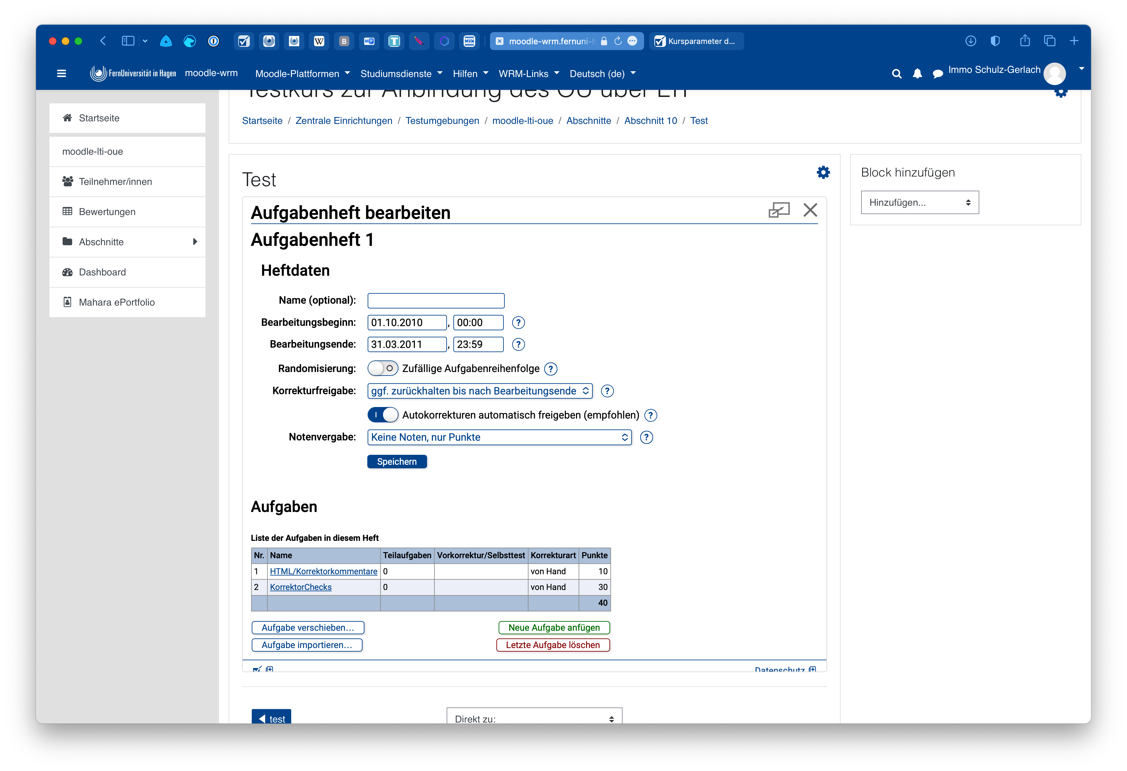Click the Name (optional) input field

tap(436, 301)
